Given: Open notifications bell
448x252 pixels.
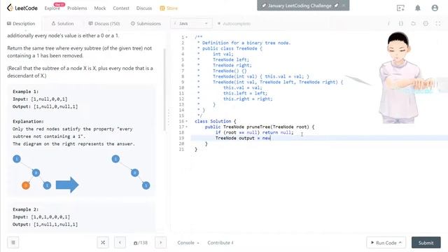Looking at the screenshot, I should tap(418, 8).
